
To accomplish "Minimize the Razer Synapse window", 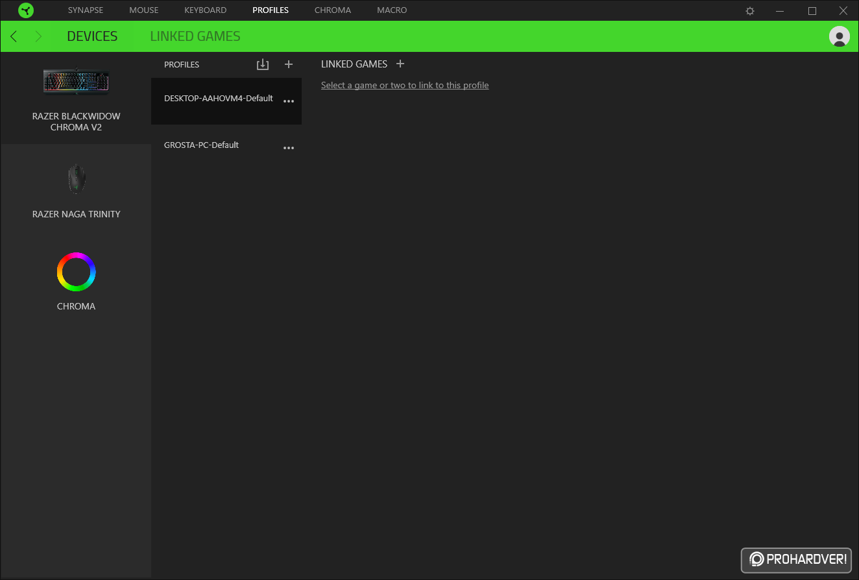I will (781, 11).
